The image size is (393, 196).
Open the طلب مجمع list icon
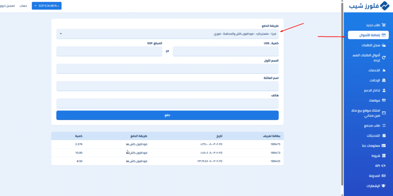click(x=384, y=125)
